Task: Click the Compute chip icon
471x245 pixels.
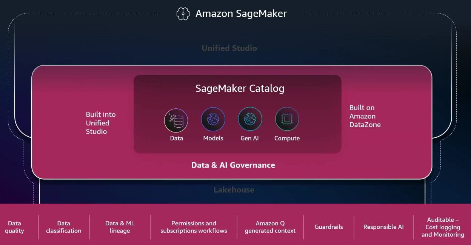Action: coord(287,119)
